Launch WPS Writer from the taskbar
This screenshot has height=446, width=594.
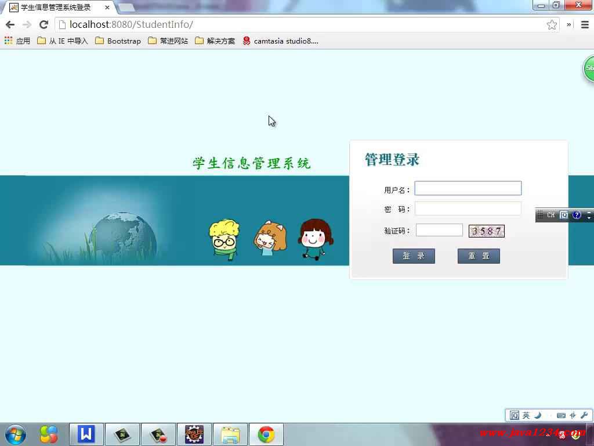[x=86, y=434]
